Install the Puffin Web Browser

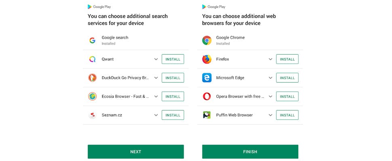pyautogui.click(x=287, y=115)
